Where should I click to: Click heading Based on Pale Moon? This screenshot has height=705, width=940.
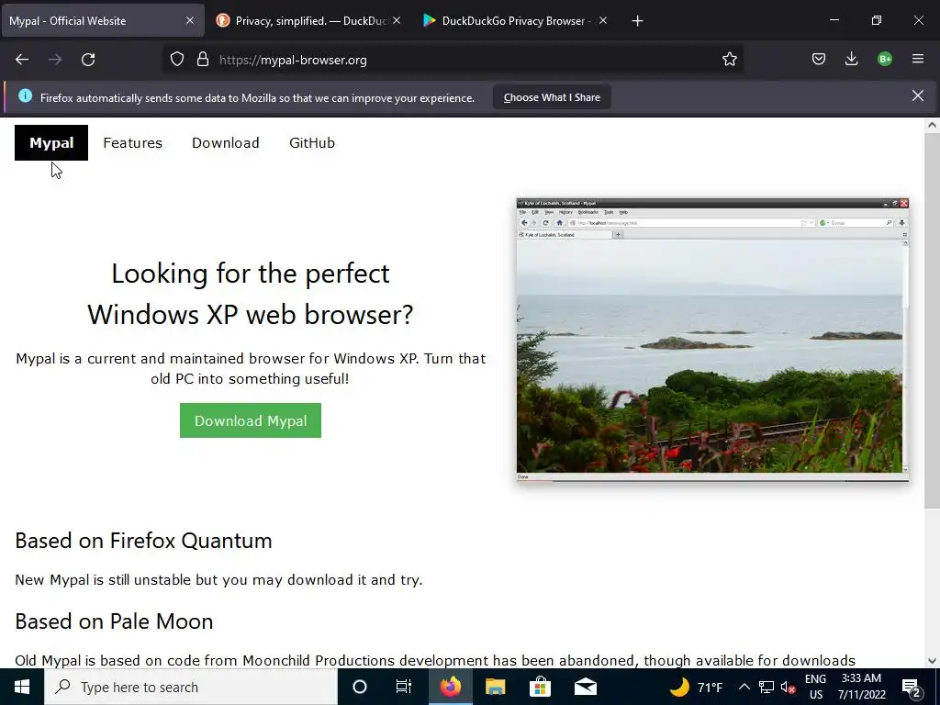coord(114,621)
